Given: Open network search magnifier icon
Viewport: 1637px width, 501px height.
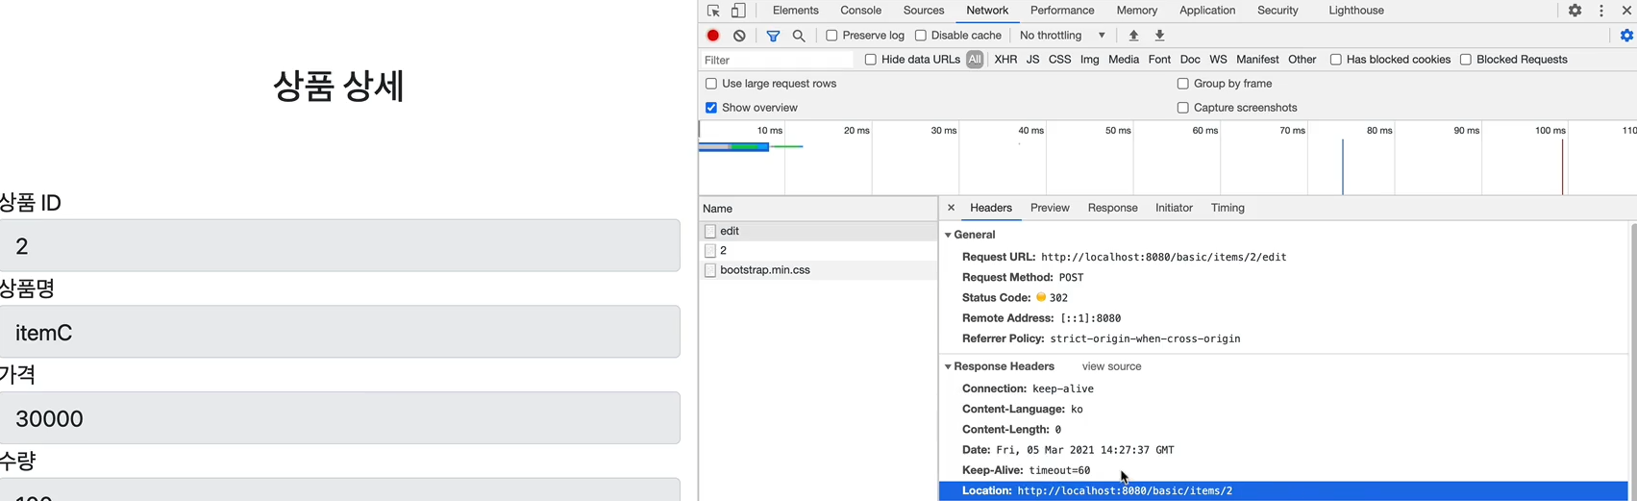Looking at the screenshot, I should [x=799, y=36].
